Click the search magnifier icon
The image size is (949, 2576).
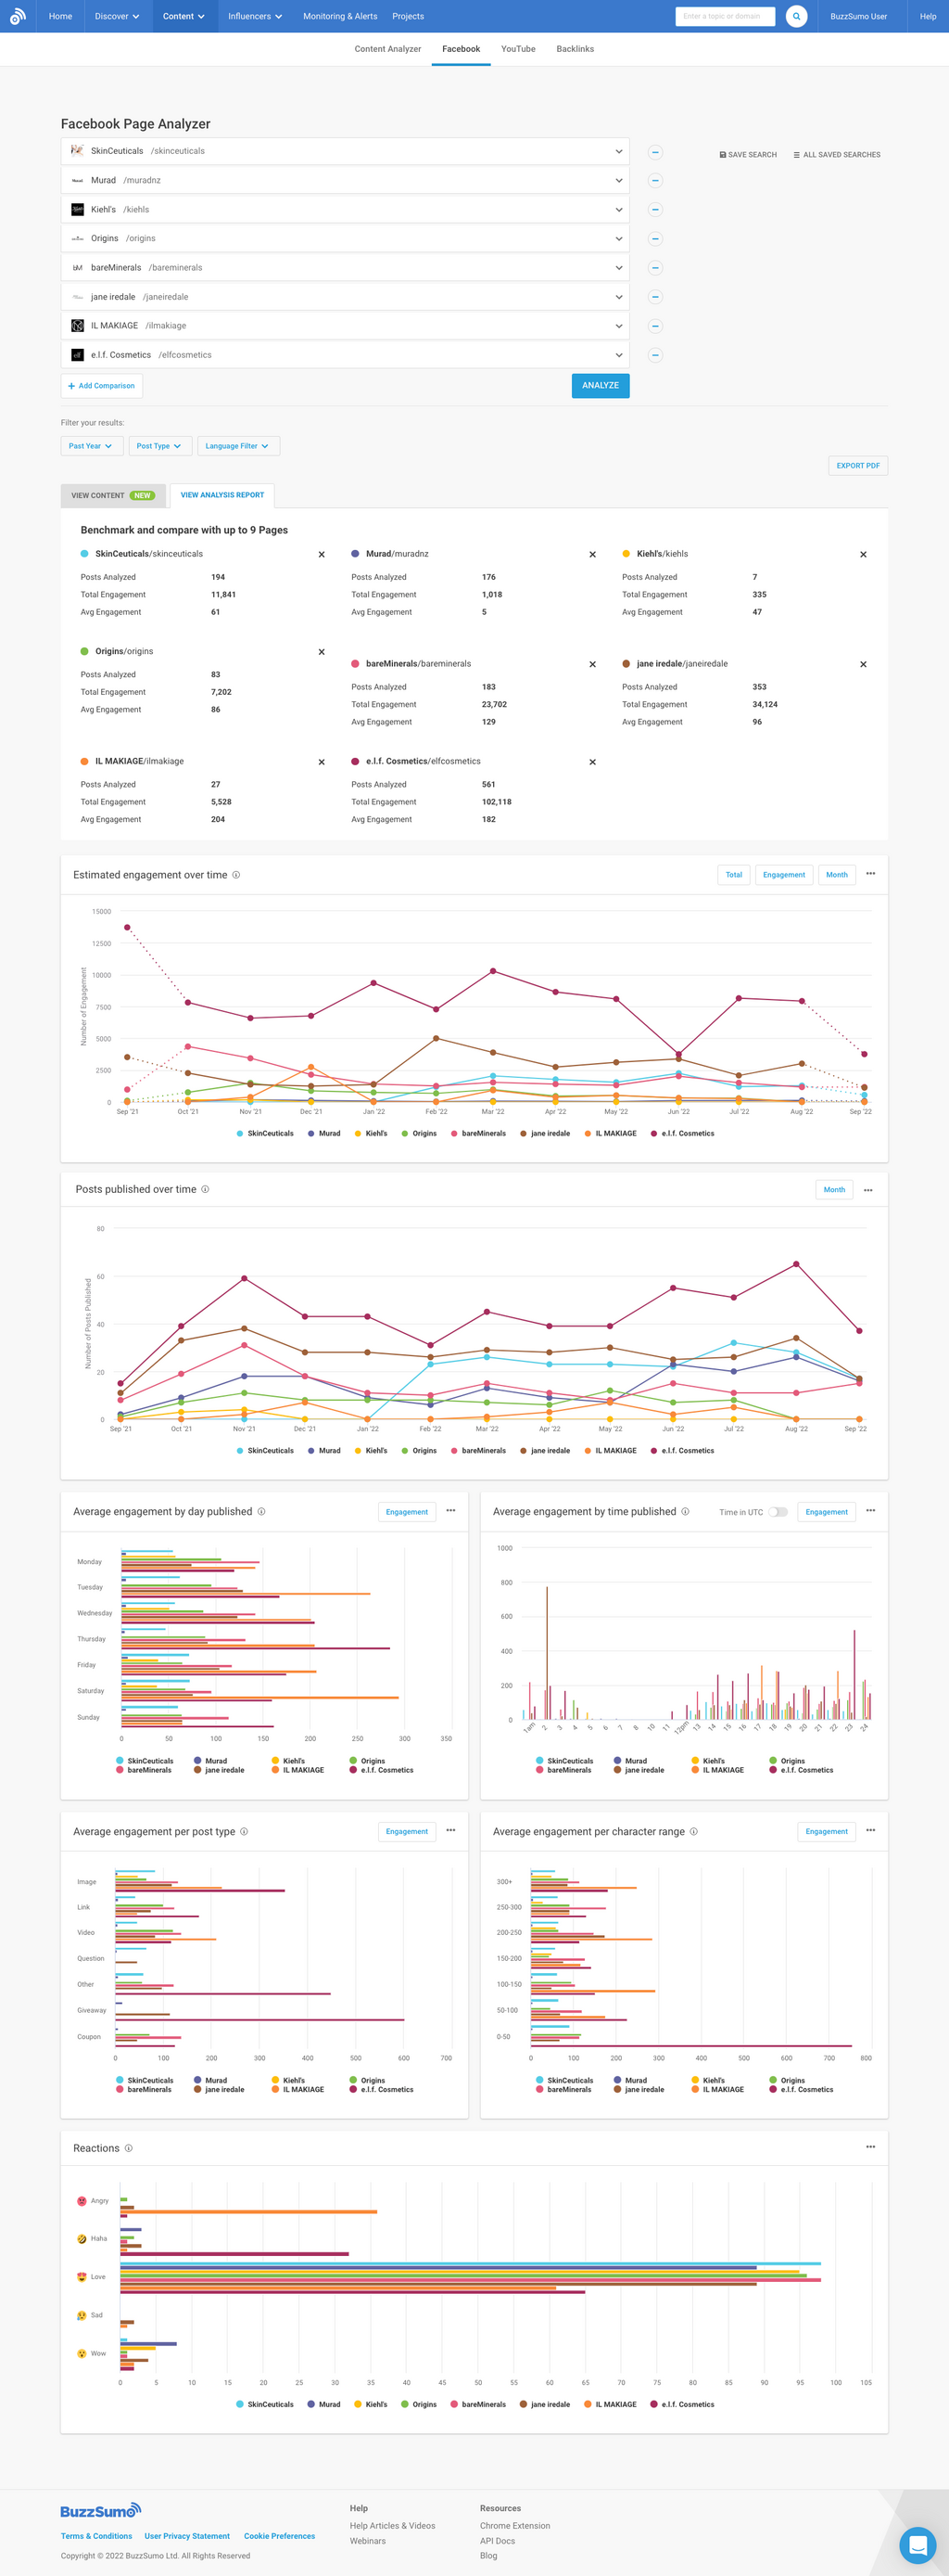point(796,16)
